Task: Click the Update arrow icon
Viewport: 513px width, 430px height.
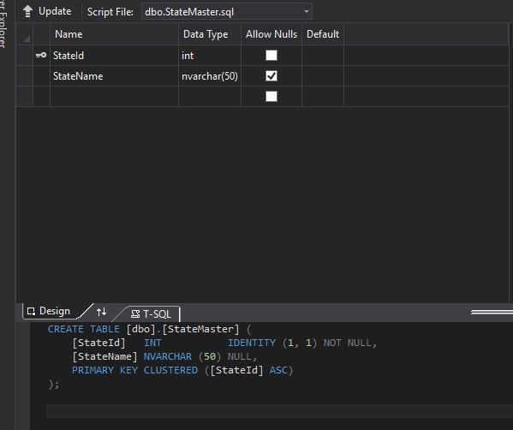Action: tap(27, 11)
